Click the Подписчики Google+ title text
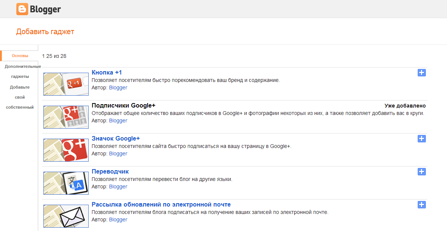 tap(124, 105)
